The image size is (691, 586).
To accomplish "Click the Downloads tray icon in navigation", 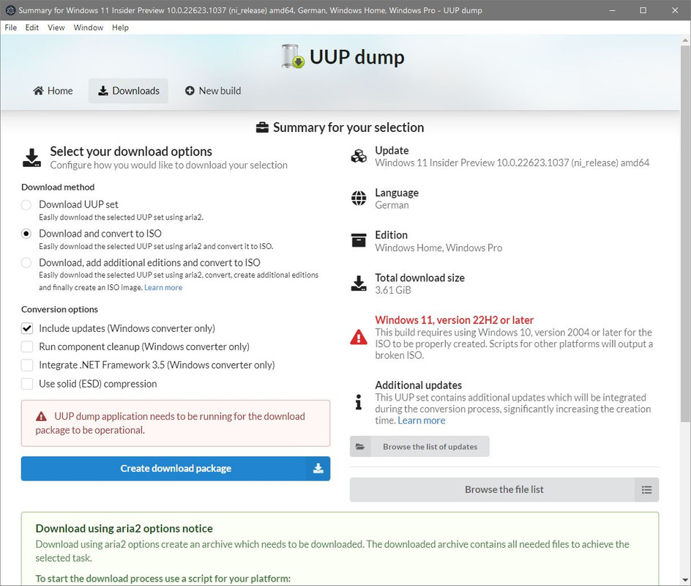I will tap(102, 90).
